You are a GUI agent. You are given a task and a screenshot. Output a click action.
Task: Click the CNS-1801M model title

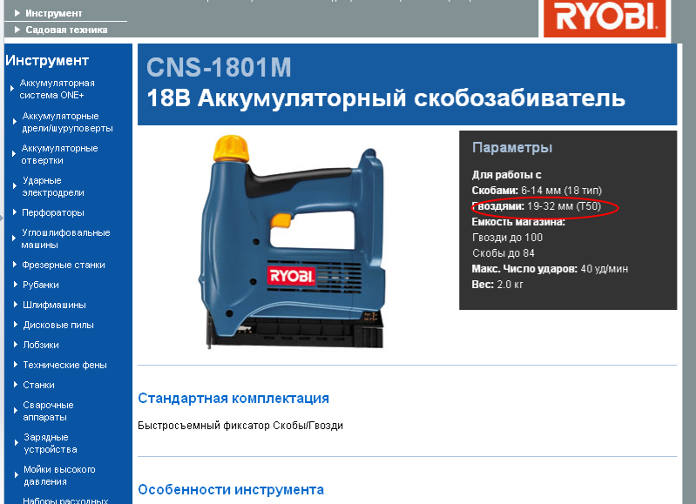pyautogui.click(x=219, y=67)
